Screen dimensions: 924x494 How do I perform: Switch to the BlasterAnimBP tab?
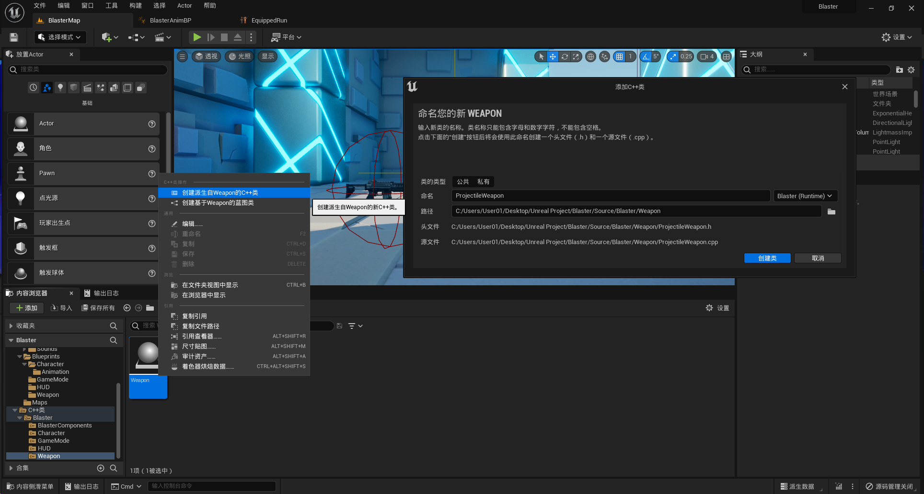(170, 21)
